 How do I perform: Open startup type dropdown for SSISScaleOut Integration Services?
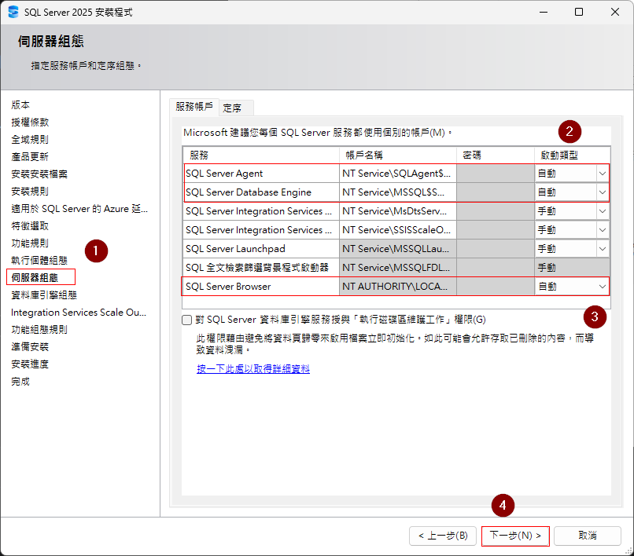(x=603, y=230)
